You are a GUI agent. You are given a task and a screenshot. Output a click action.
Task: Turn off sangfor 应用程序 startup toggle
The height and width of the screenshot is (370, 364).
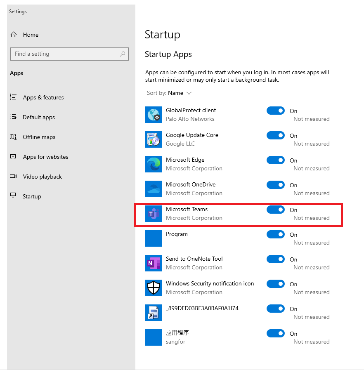[276, 334]
